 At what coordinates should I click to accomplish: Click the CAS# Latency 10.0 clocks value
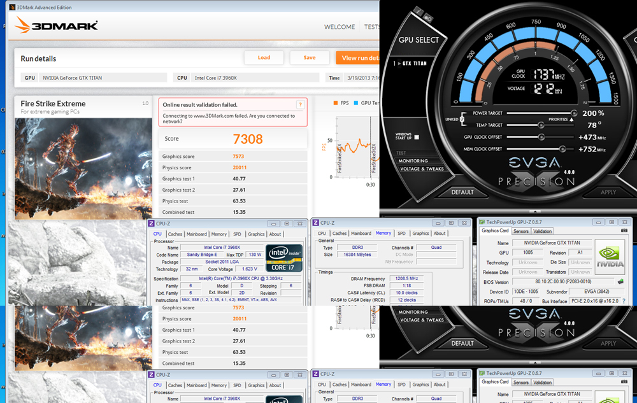[x=406, y=293]
